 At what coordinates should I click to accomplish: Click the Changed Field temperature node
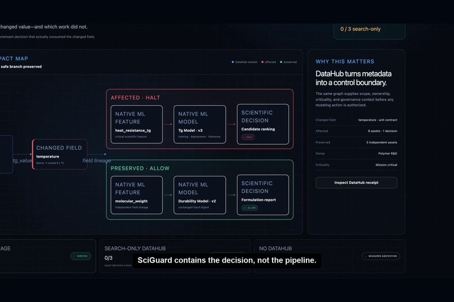(x=60, y=154)
